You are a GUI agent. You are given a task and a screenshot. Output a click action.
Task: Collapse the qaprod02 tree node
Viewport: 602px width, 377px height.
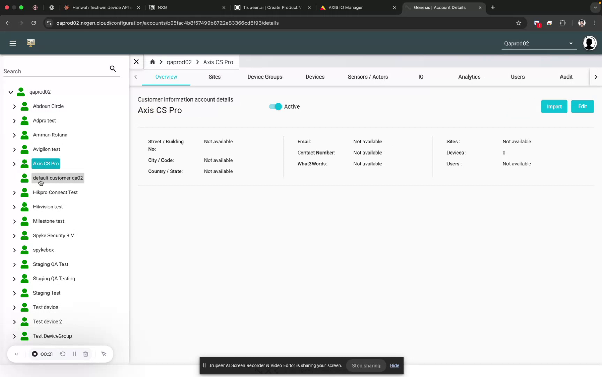click(x=10, y=92)
